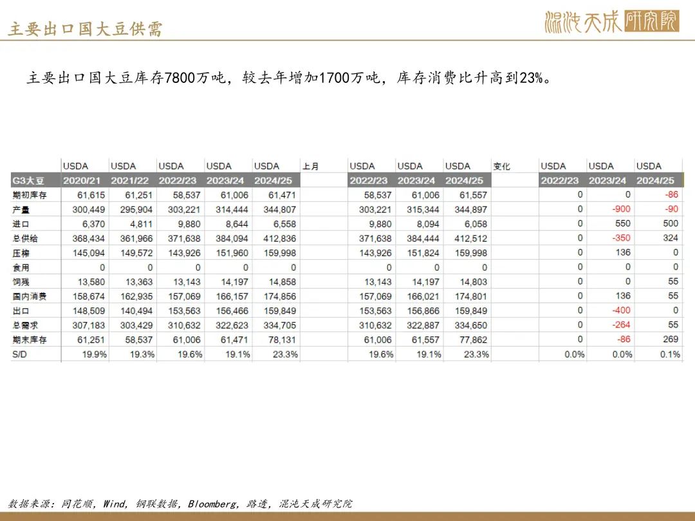Click the 进口 row label
The height and width of the screenshot is (521, 695).
(x=21, y=224)
